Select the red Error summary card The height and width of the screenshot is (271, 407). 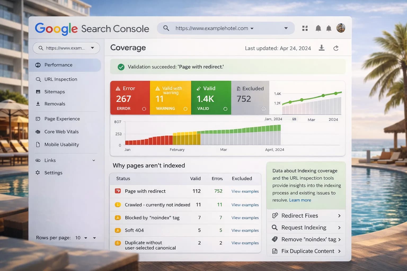click(x=130, y=98)
